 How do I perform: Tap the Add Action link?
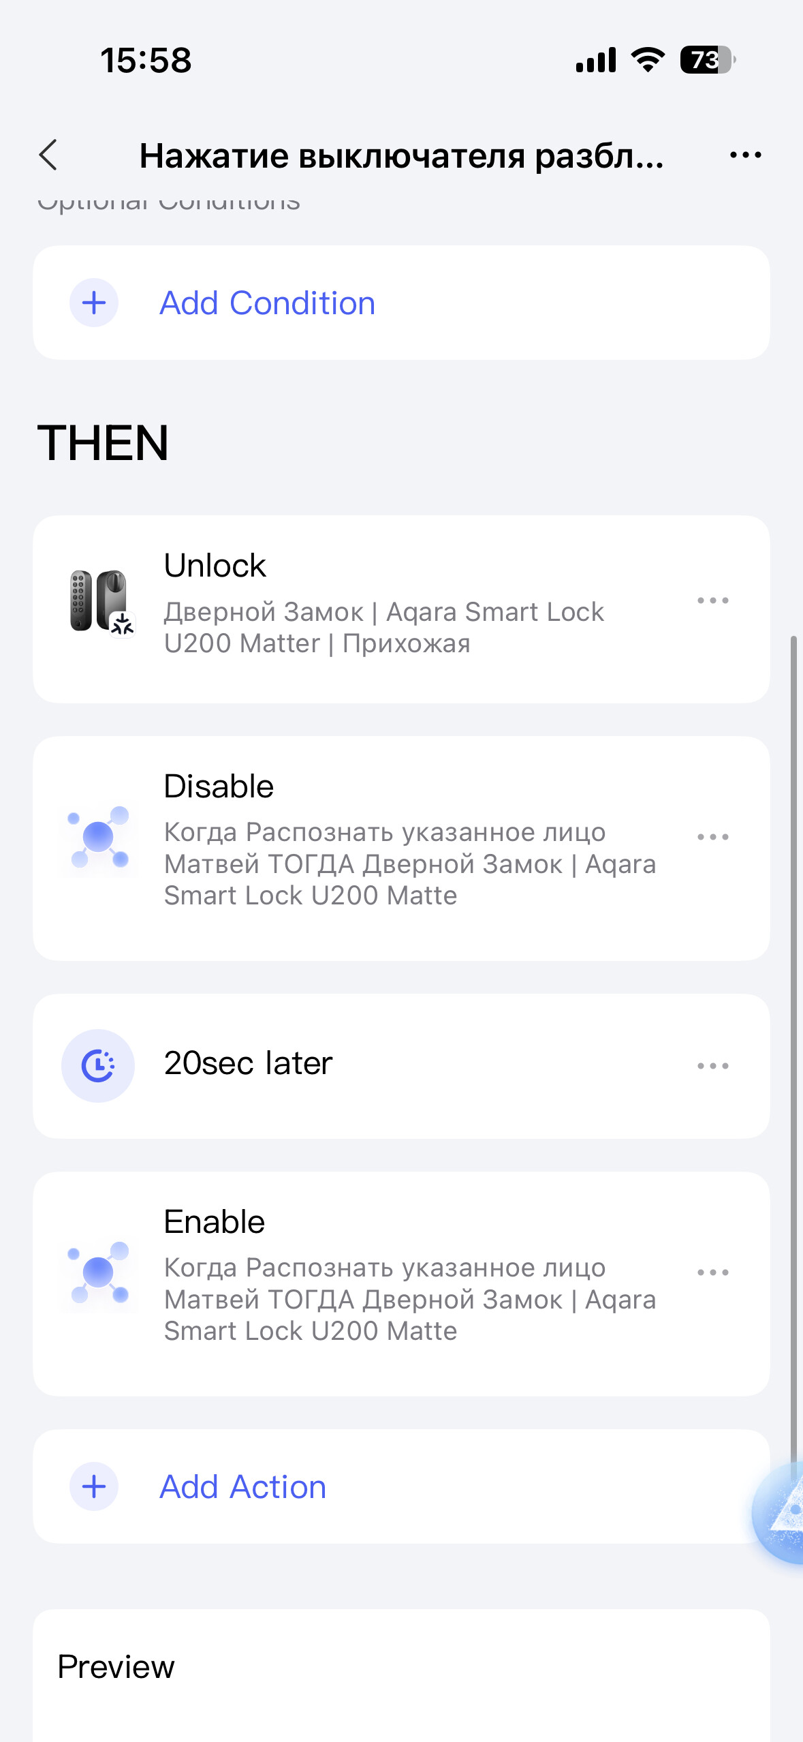(x=242, y=1487)
